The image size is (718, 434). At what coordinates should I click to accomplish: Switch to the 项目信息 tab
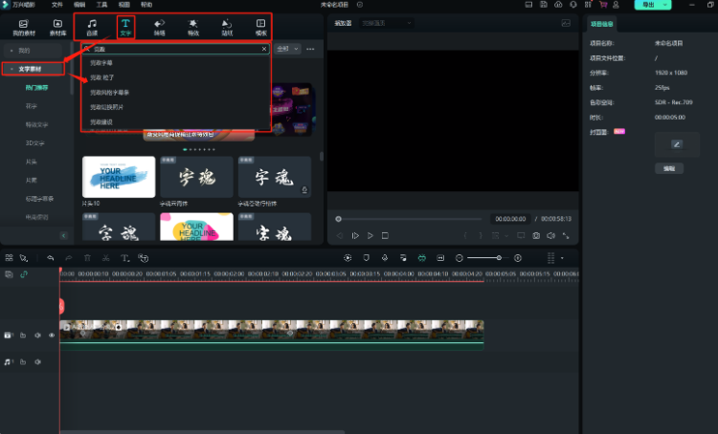(602, 23)
